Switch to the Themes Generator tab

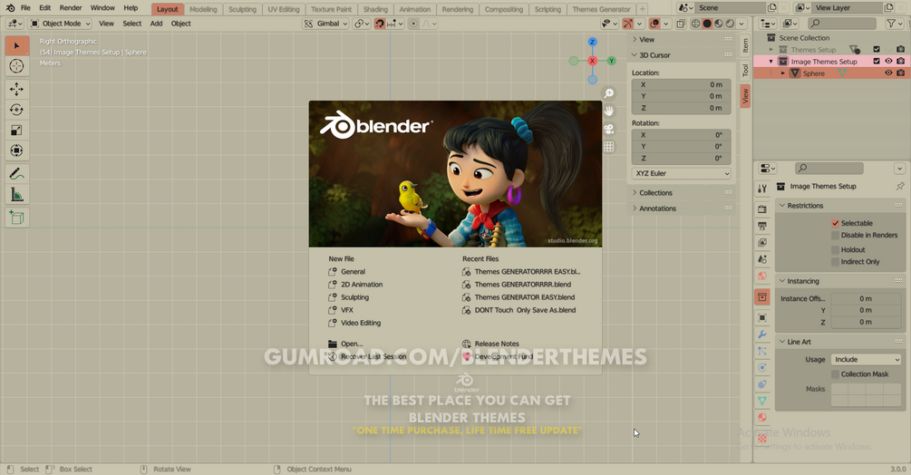click(x=601, y=9)
